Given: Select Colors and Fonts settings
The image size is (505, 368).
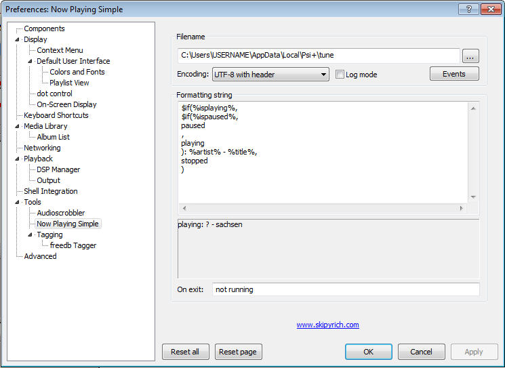Looking at the screenshot, I should tap(77, 72).
